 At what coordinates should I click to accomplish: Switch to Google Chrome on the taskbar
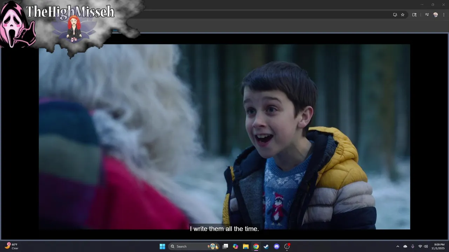pyautogui.click(x=256, y=246)
